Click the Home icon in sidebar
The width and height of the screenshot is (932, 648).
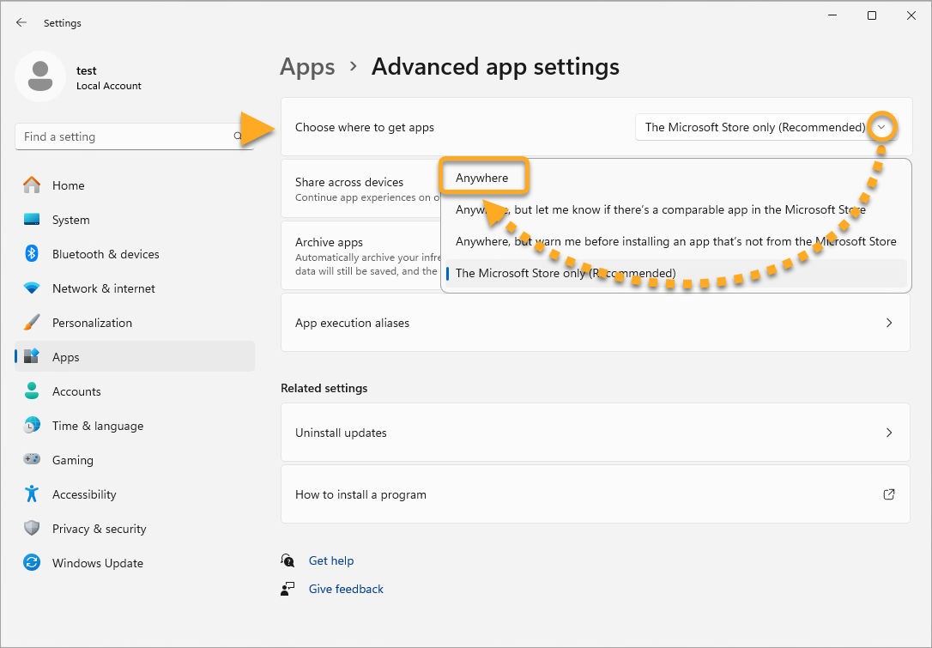[x=32, y=185]
